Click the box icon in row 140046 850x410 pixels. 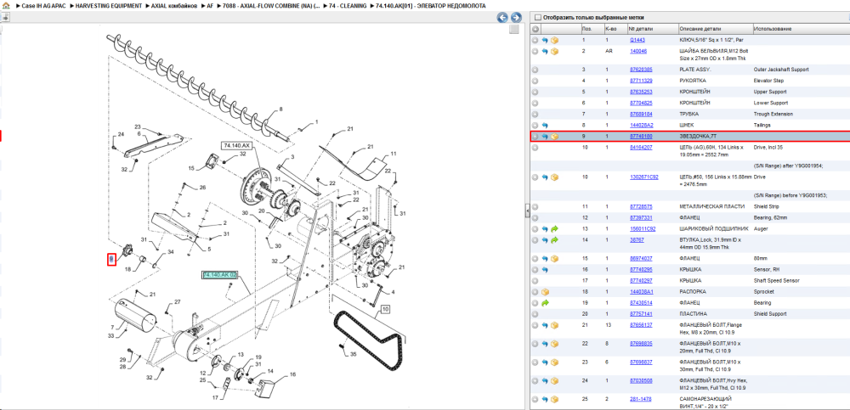[554, 52]
